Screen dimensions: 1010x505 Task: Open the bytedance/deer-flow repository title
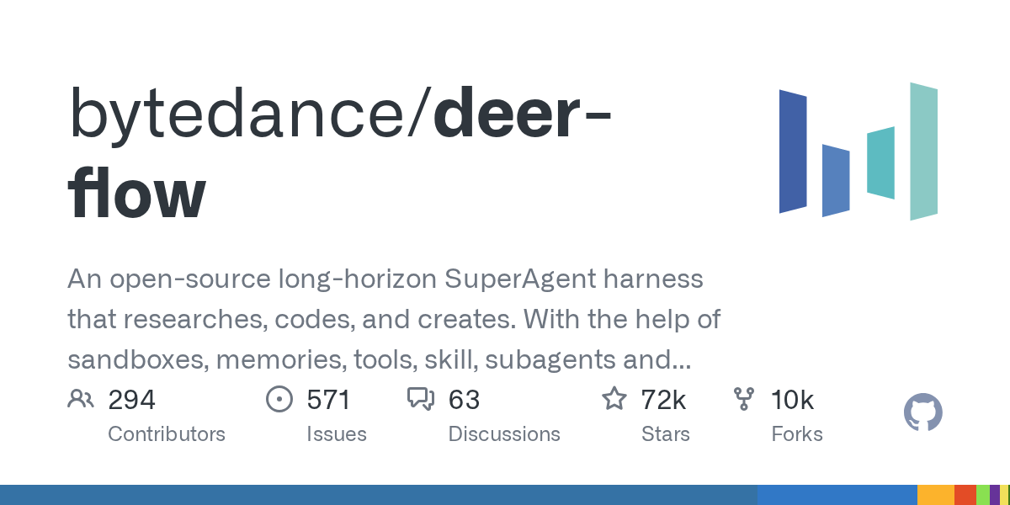pos(340,154)
